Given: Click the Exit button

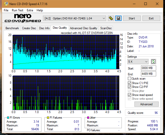Looking at the screenshot, I should [x=151, y=18].
